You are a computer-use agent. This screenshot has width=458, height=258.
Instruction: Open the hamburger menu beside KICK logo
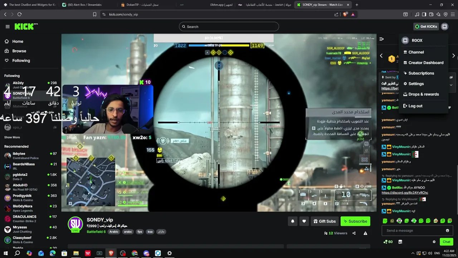[8, 27]
